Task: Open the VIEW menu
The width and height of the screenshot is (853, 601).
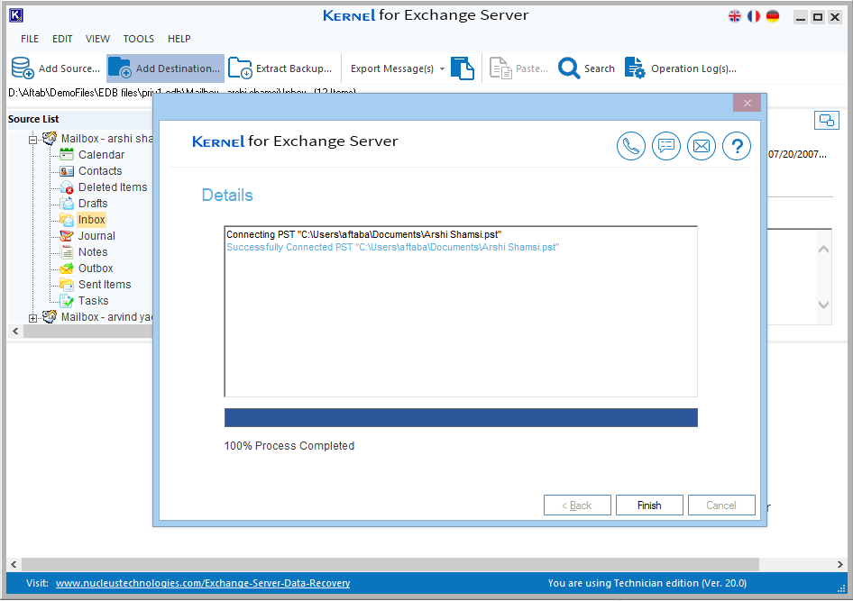Action: [97, 39]
